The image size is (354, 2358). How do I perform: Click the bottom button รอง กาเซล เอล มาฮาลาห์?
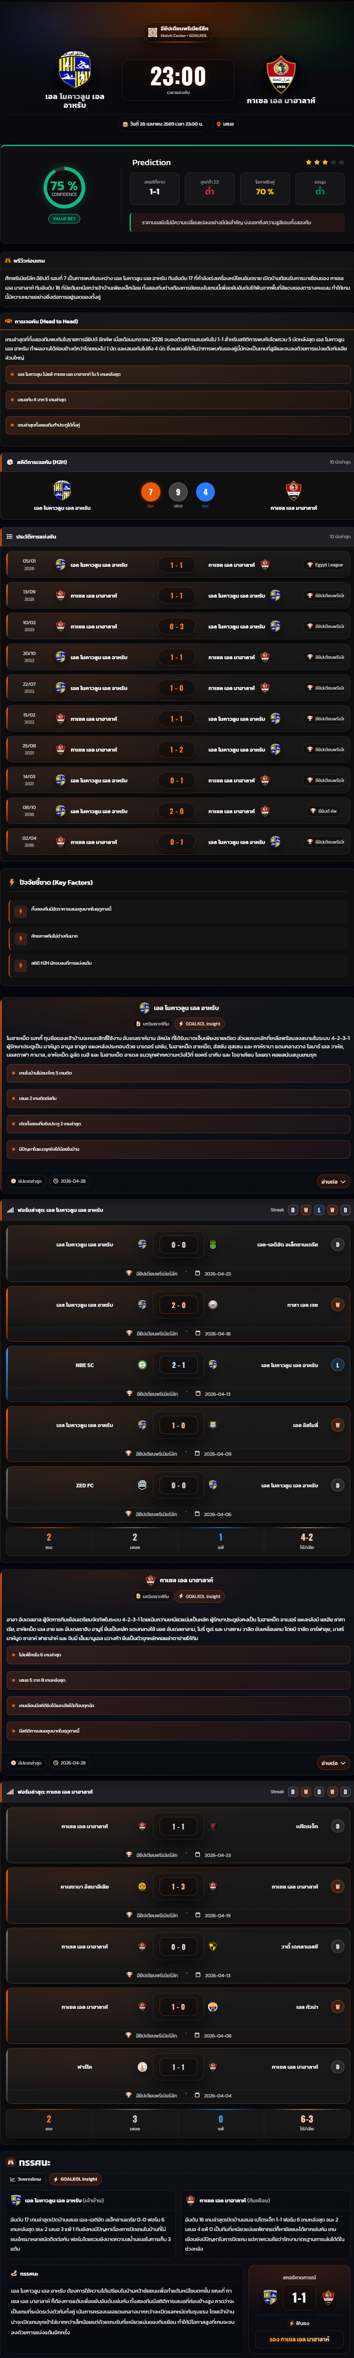[x=299, y=2339]
